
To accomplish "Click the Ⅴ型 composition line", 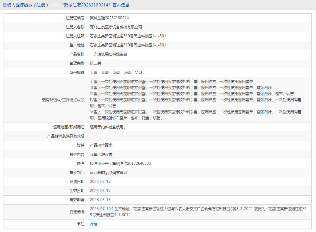I will coord(195,115).
